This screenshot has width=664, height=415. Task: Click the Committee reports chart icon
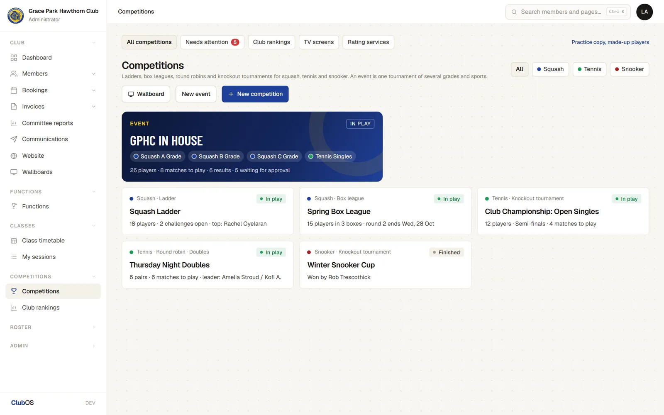[14, 123]
